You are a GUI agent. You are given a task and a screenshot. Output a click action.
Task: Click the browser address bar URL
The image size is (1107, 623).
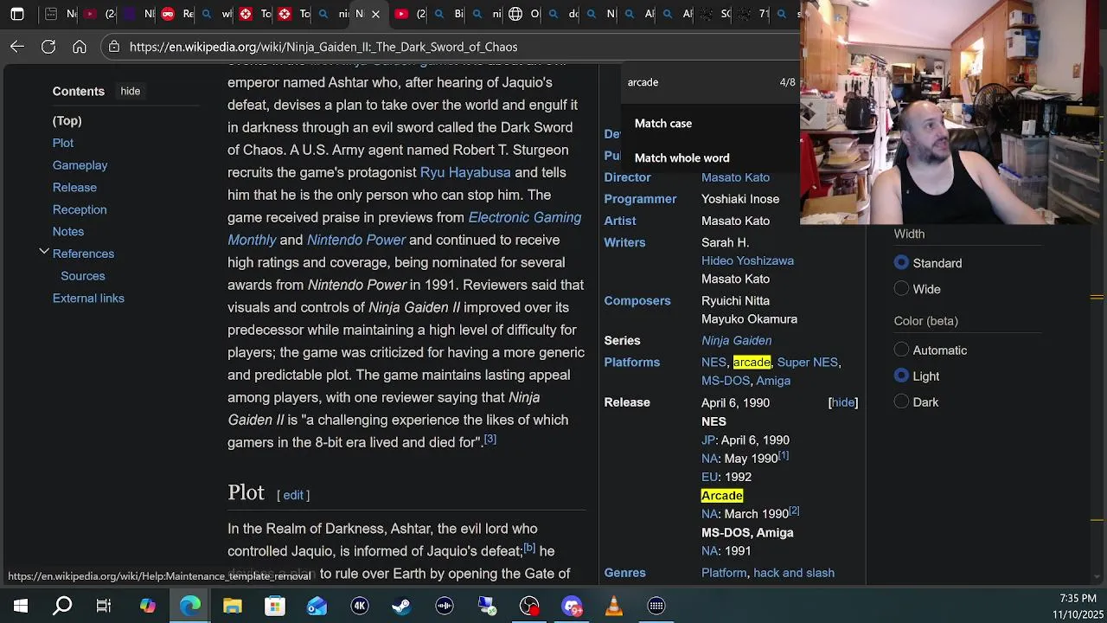click(x=323, y=47)
